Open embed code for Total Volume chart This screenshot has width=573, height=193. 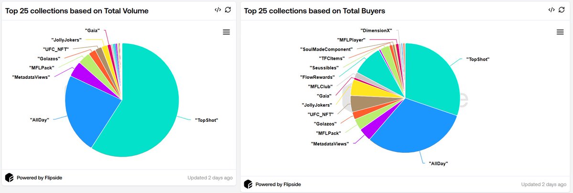[x=218, y=10]
